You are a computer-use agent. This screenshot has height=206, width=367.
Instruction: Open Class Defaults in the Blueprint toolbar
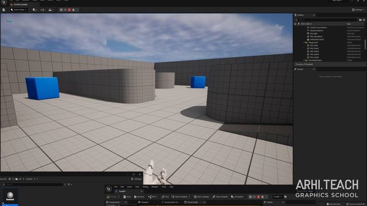coord(220,197)
